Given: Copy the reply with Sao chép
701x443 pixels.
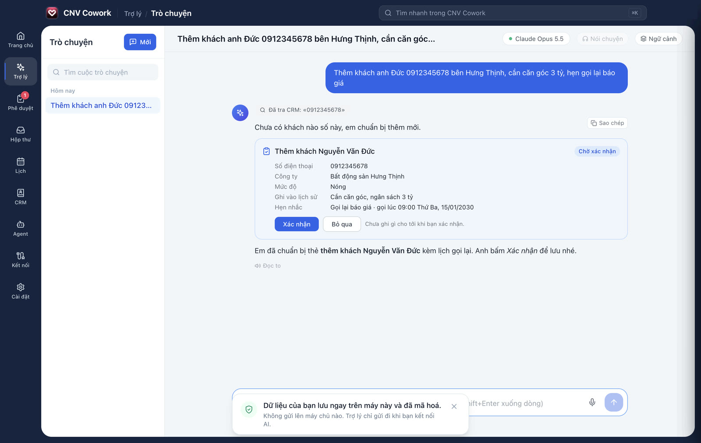Looking at the screenshot, I should click(607, 123).
